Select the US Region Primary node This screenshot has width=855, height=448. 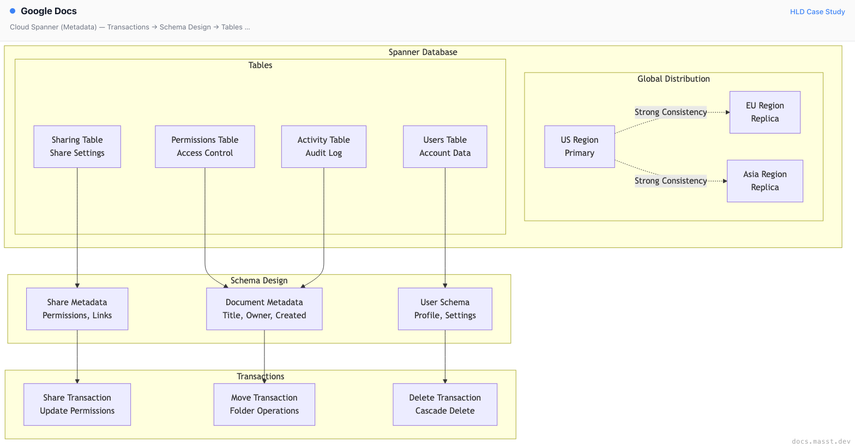pyautogui.click(x=580, y=147)
